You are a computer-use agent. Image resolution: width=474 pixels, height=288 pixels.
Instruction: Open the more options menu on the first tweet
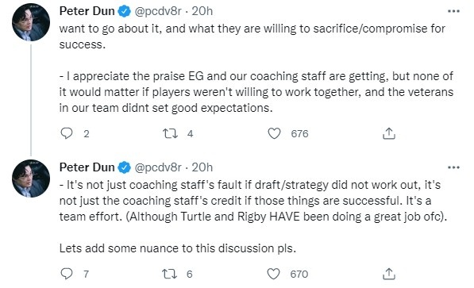(x=453, y=11)
